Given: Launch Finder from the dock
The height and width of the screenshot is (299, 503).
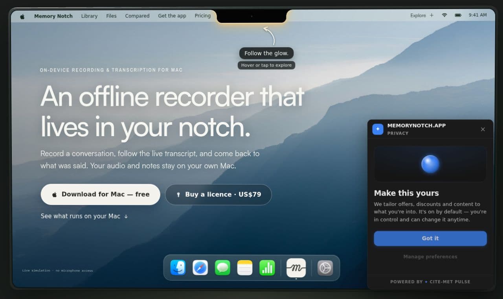Looking at the screenshot, I should (178, 268).
